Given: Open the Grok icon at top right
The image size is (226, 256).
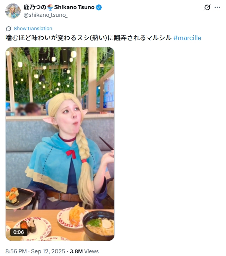Looking at the screenshot, I should point(207,7).
